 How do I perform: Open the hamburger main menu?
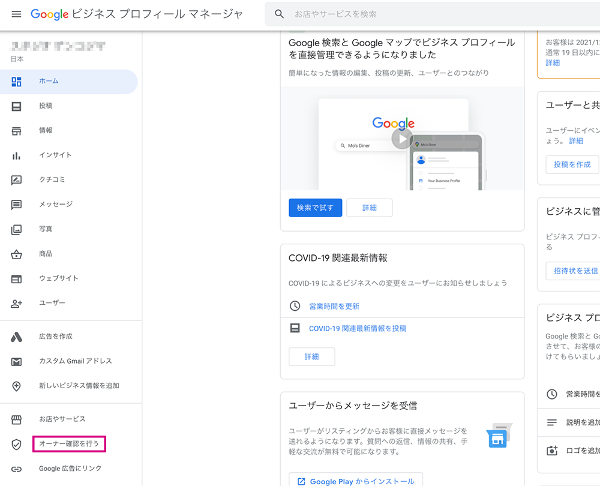[x=16, y=14]
